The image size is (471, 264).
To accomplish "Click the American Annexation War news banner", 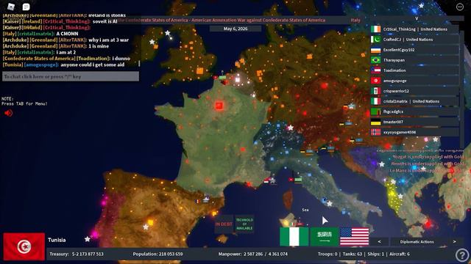I will click(x=222, y=20).
